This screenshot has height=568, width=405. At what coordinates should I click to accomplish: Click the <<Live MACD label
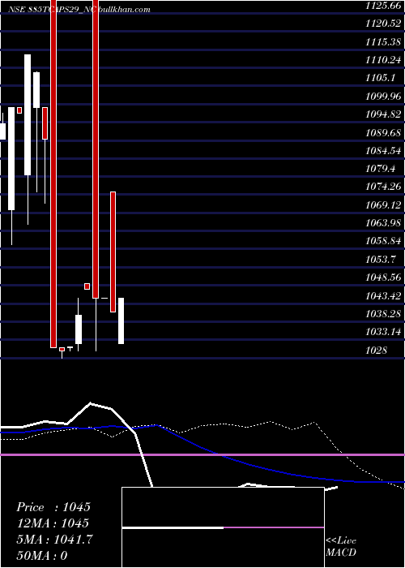click(341, 547)
